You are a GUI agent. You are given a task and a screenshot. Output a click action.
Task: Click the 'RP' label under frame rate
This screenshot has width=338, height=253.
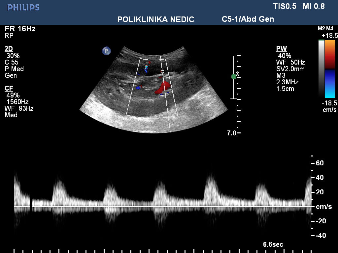pos(9,36)
